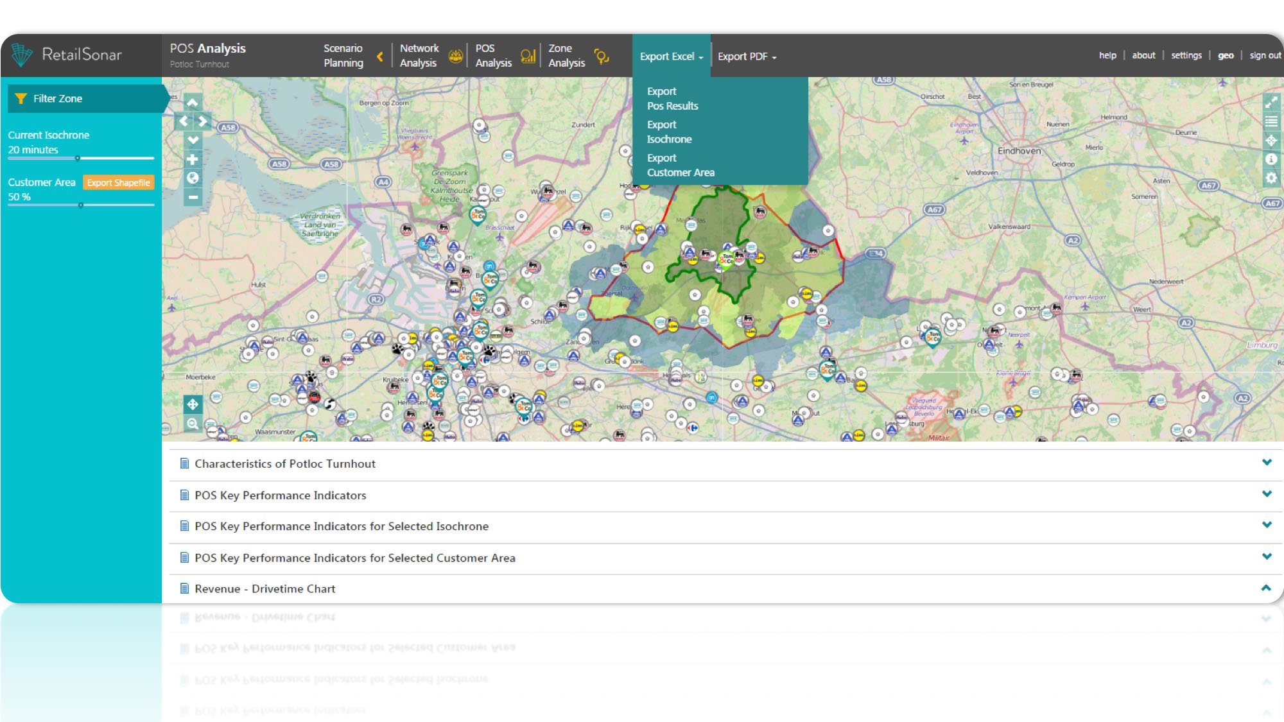Pan the map up with arrow

192,102
